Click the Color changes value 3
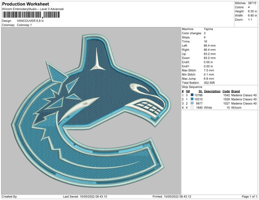The width and height of the screenshot is (259, 200). pos(205,33)
